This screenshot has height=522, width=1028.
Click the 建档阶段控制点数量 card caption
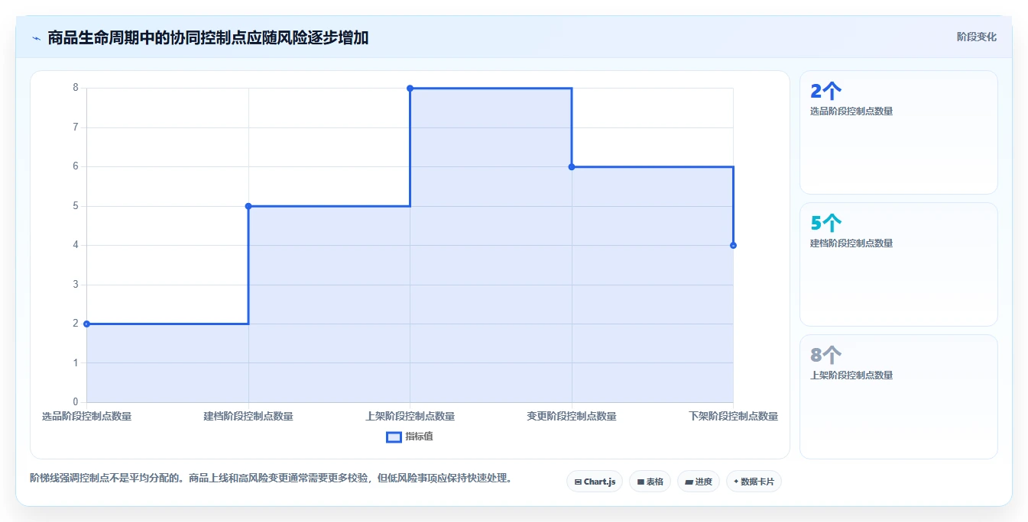coord(851,243)
